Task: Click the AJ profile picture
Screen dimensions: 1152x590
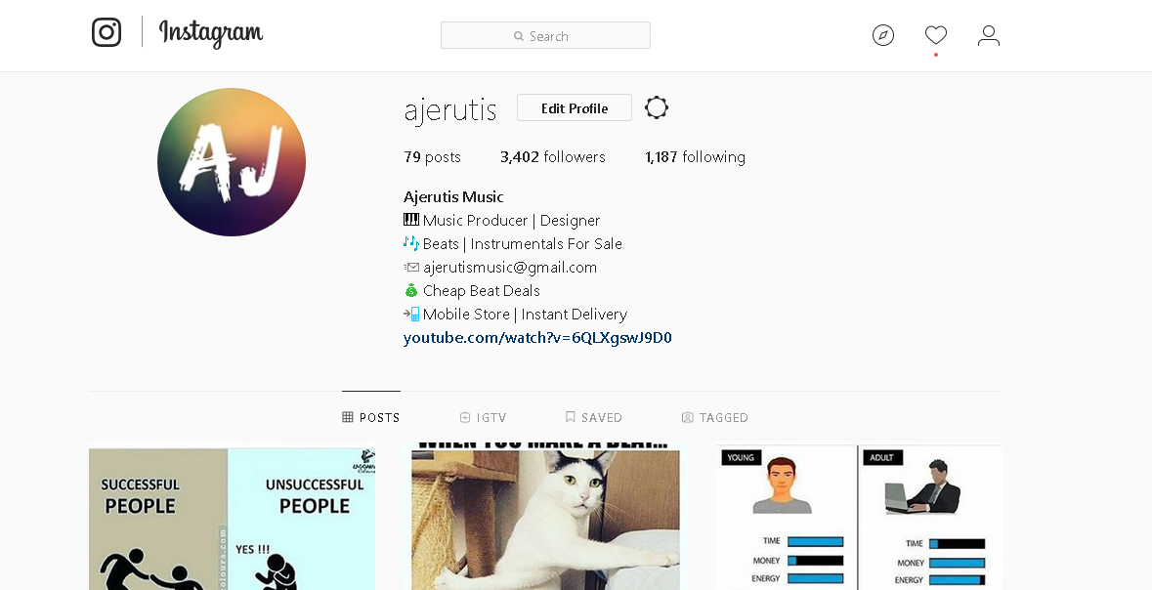Action: click(232, 162)
